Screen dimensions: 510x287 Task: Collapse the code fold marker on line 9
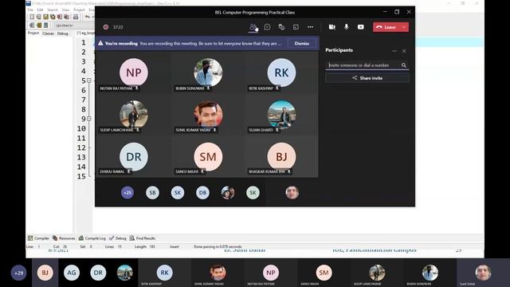(x=88, y=119)
